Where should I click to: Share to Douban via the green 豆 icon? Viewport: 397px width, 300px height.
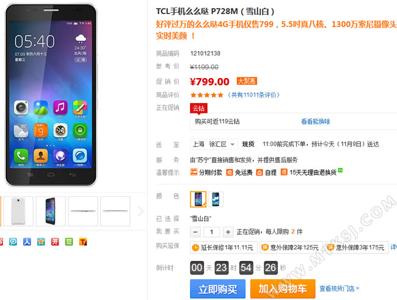point(69,242)
